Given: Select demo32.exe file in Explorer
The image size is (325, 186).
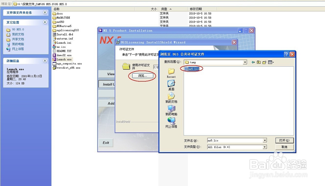Looking at the screenshot, I should pyautogui.click(x=62, y=55).
